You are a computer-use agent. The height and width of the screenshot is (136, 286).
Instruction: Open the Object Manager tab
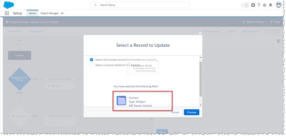pyautogui.click(x=49, y=13)
